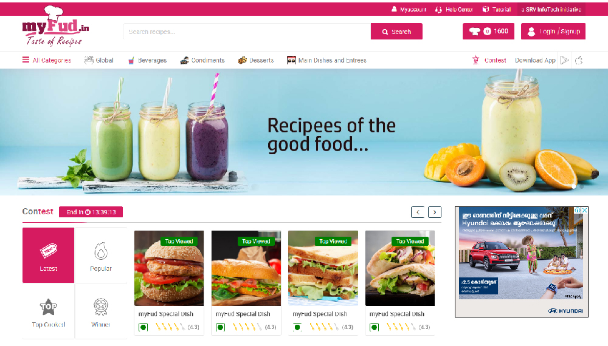Open Main Dishes and Entrees category
608x346 pixels.
tap(326, 60)
